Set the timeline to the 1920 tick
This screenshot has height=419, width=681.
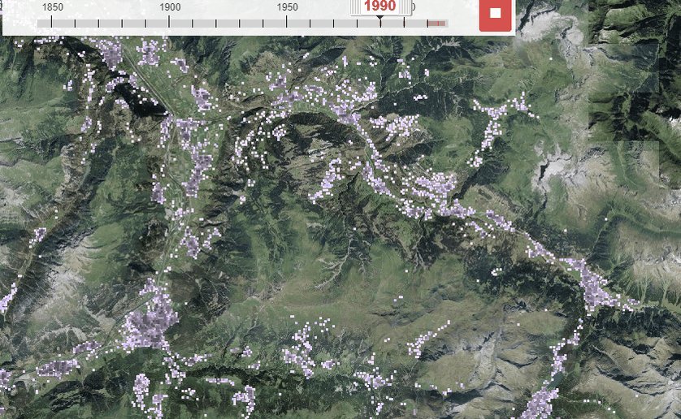[216, 23]
